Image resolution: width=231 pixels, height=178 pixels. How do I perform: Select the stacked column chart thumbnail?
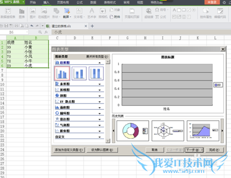coord(79,73)
